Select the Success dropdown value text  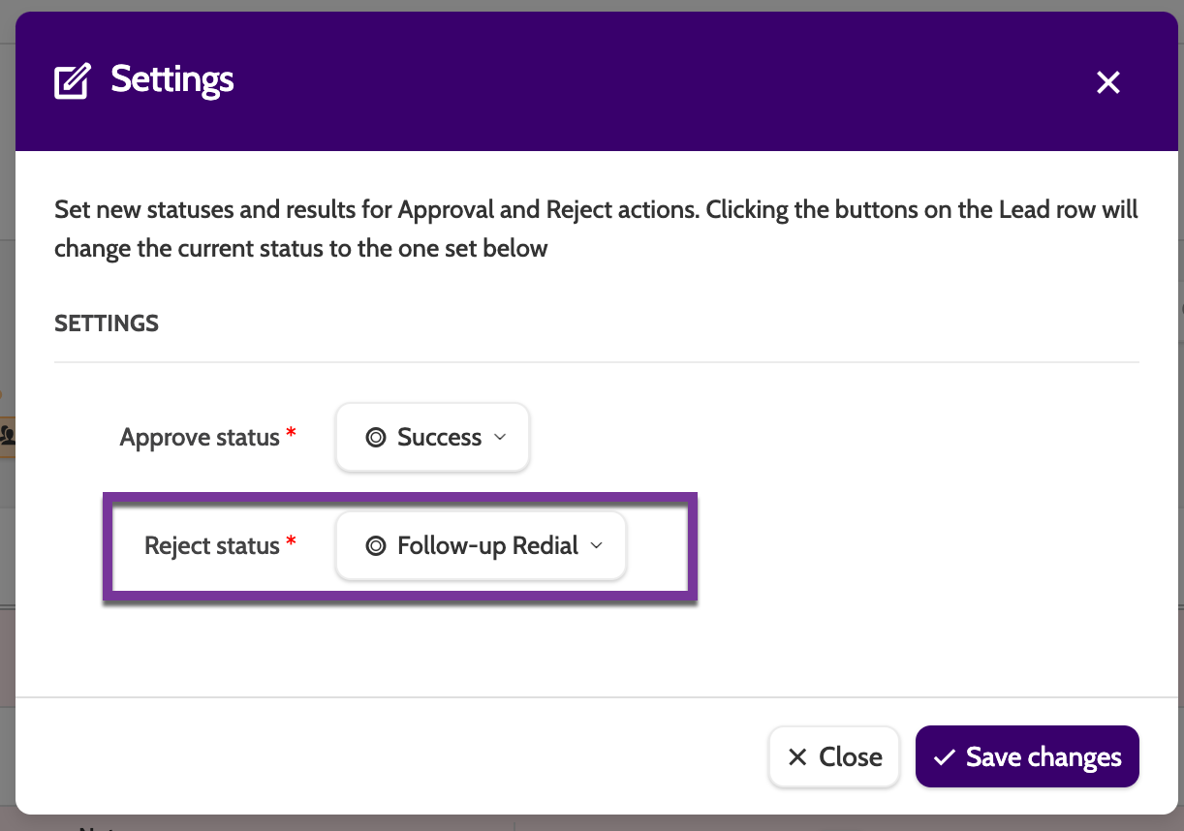[x=439, y=438]
